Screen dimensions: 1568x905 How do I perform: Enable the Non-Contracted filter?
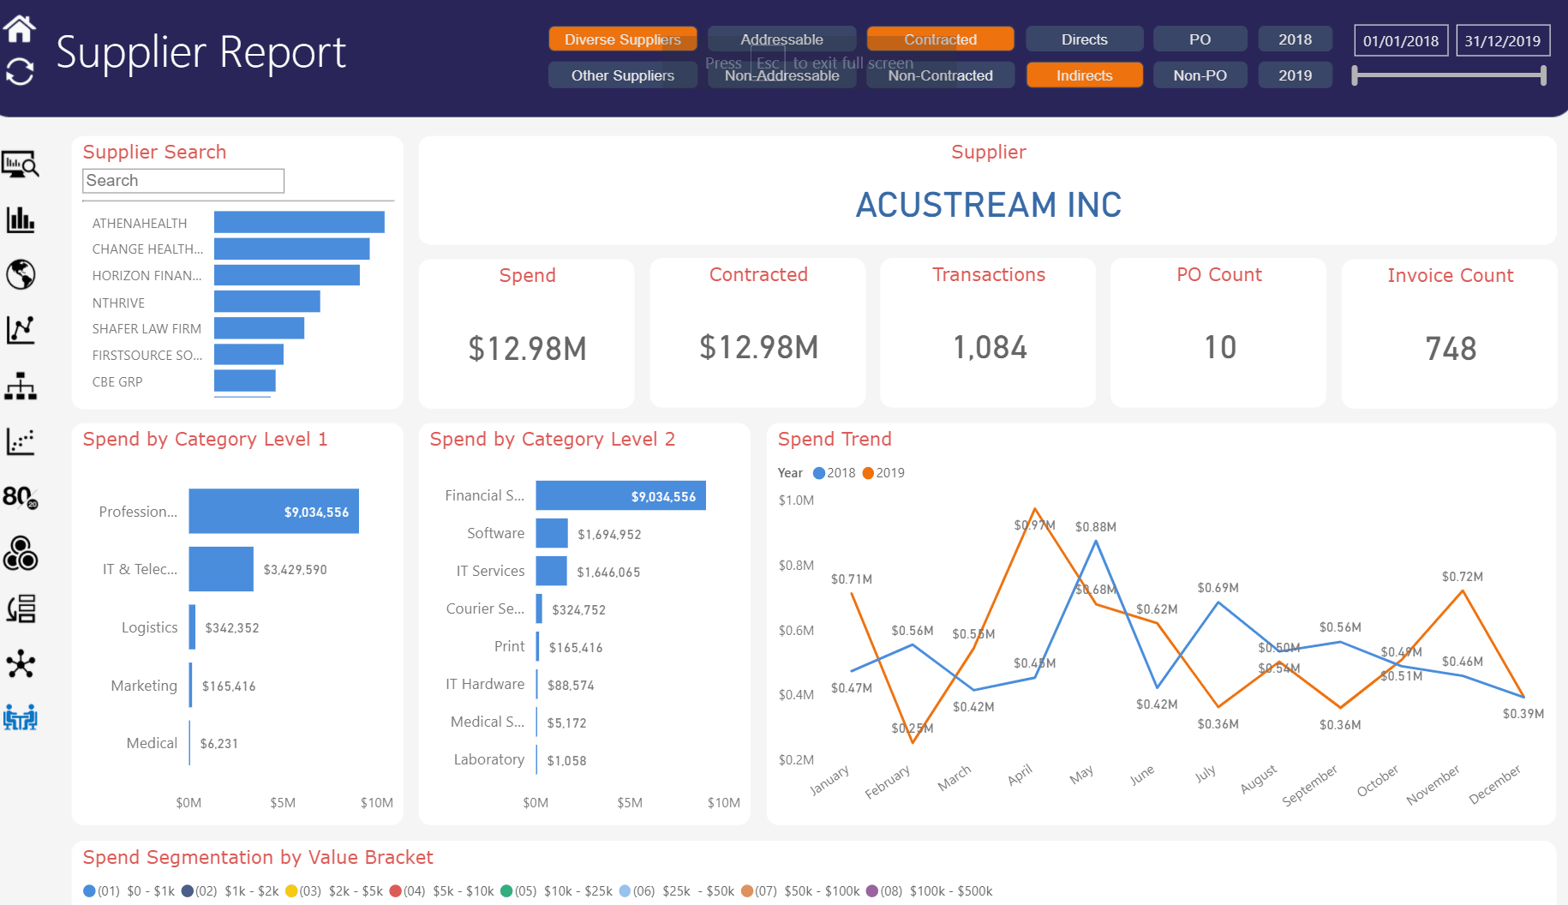tap(940, 75)
